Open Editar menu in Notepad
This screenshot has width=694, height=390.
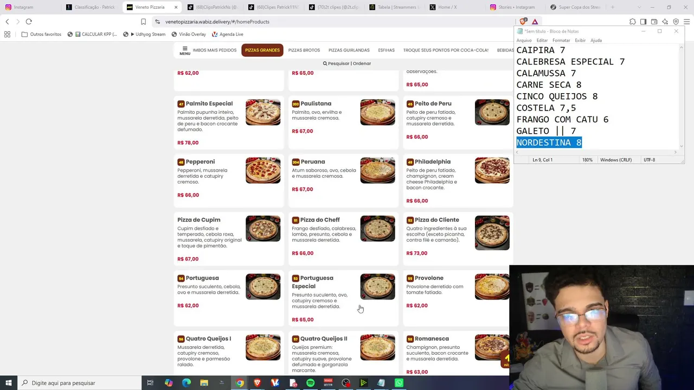542,41
